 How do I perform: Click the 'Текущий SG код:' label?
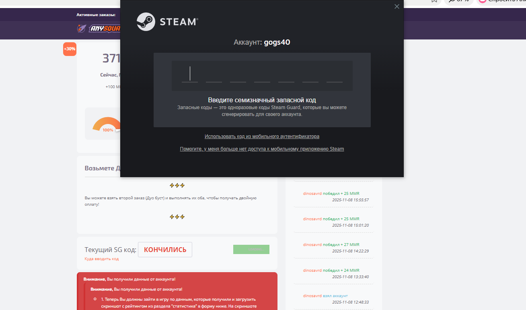[111, 250]
